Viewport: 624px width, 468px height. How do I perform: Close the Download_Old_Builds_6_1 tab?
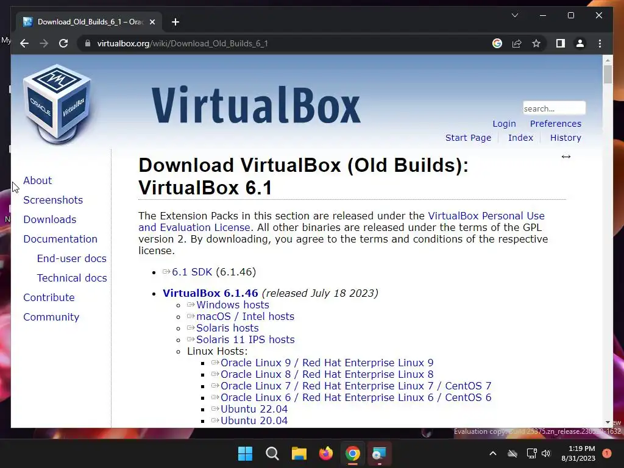tap(152, 22)
